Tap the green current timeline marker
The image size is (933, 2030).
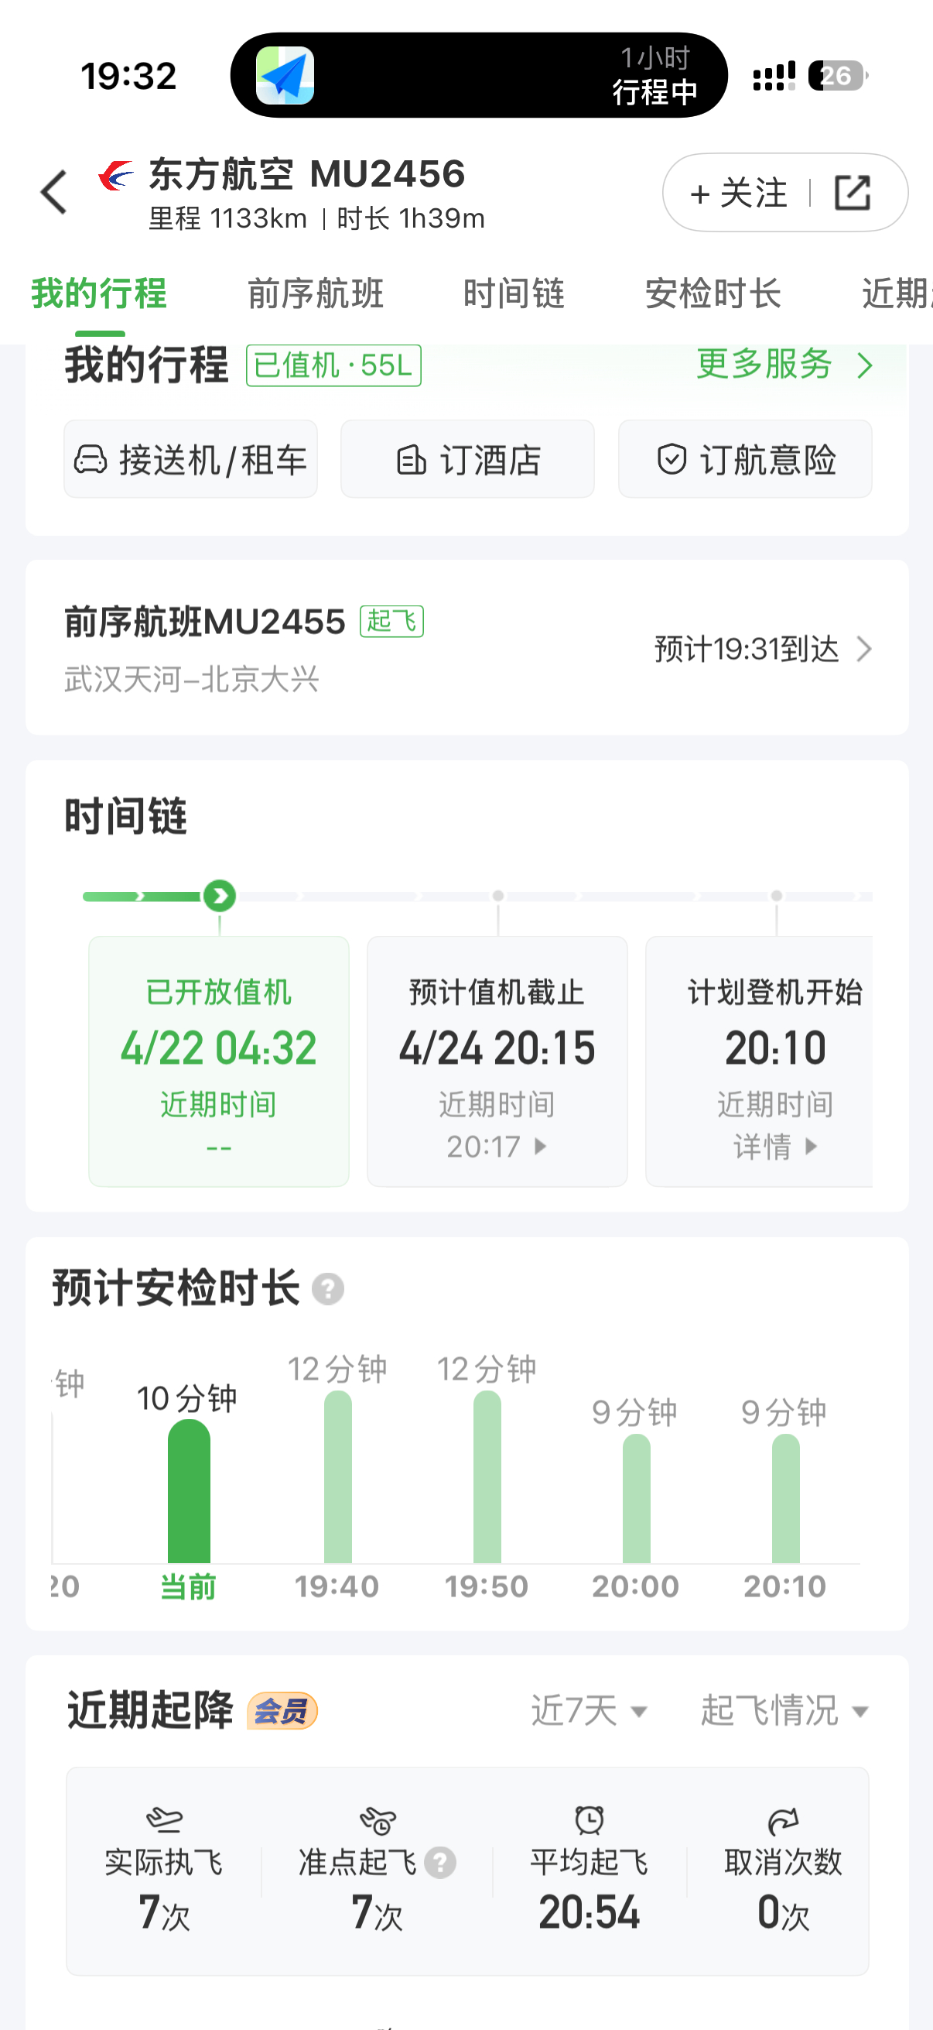tap(219, 896)
